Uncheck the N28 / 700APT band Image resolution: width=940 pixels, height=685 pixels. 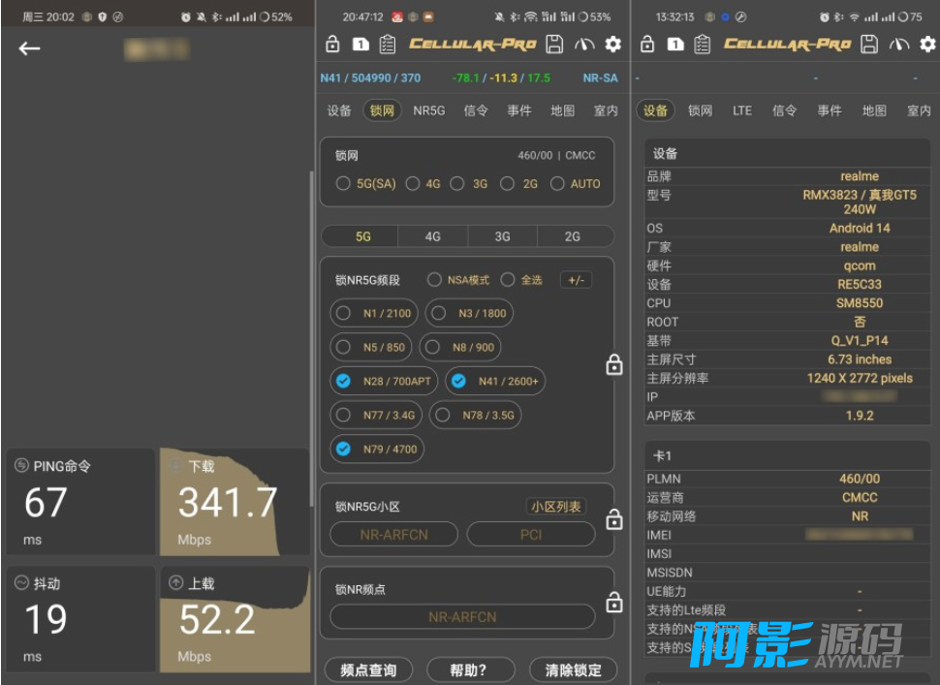coord(384,381)
